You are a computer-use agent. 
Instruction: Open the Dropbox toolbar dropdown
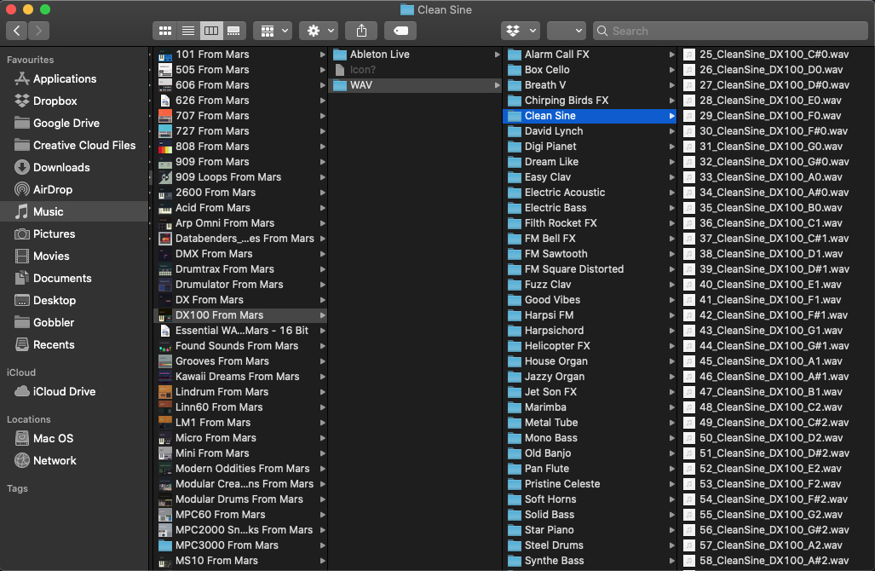[521, 31]
